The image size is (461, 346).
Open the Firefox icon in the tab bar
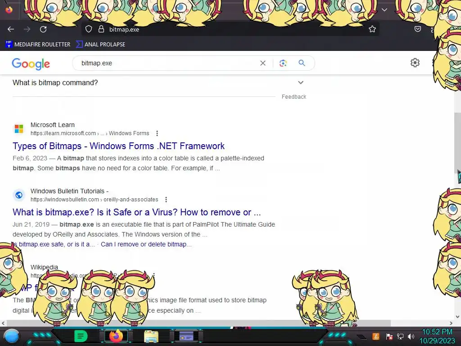click(x=9, y=10)
